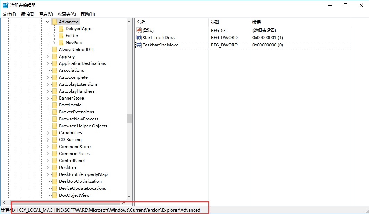
Task: Click the DelayedApps folder icon
Action: (61, 29)
